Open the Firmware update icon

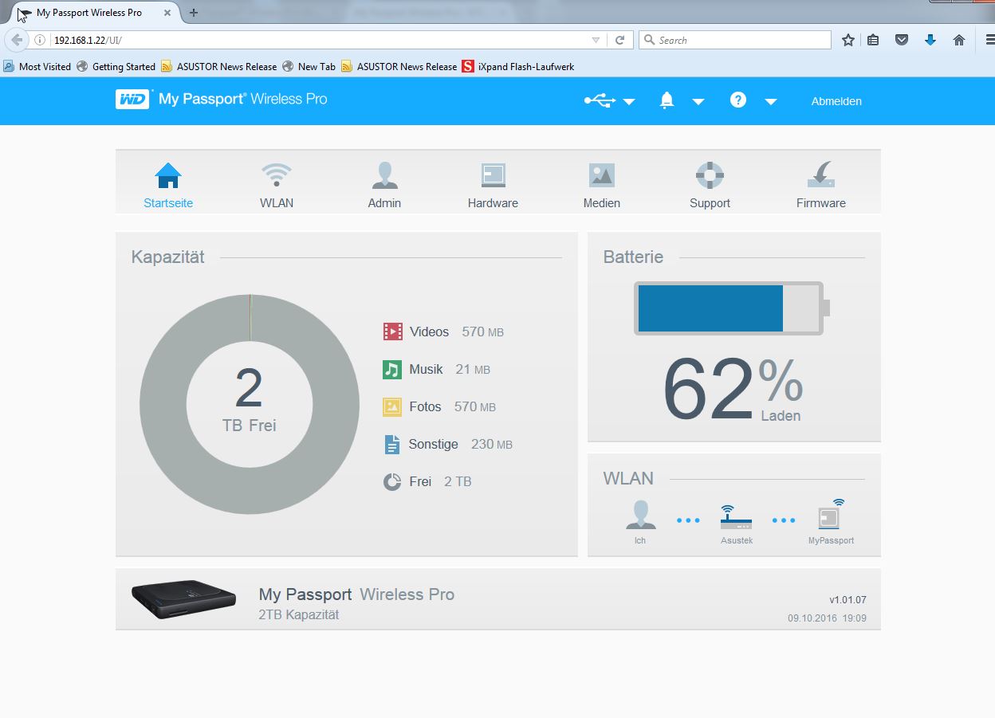coord(821,175)
